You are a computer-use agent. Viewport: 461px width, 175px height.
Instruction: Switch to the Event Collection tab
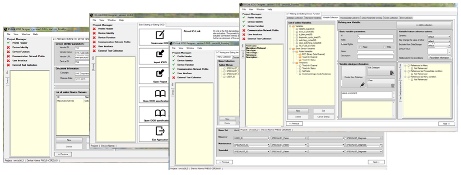[391, 18]
